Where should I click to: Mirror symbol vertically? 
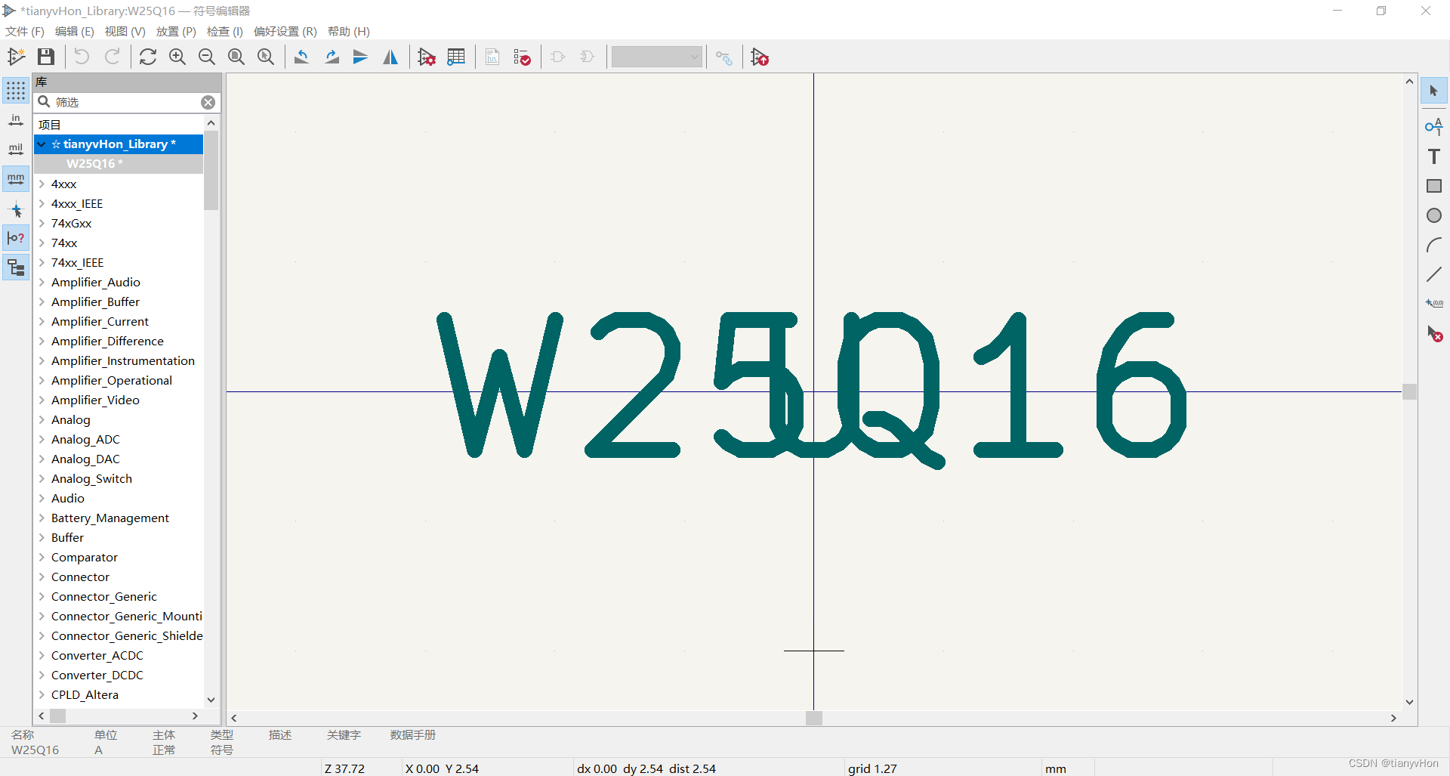pos(361,57)
